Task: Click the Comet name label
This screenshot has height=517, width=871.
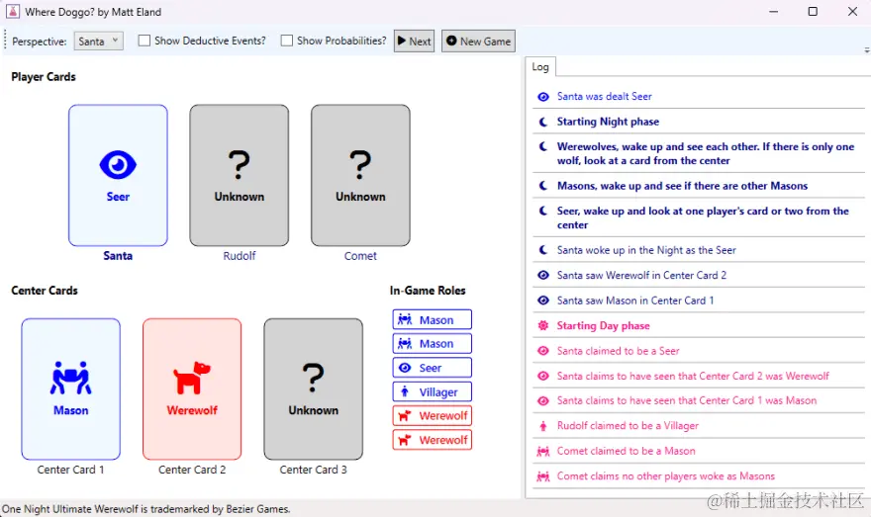Action: click(360, 256)
